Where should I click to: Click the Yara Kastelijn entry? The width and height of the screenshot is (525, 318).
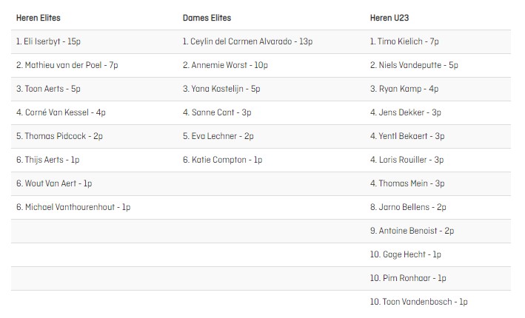pyautogui.click(x=221, y=89)
